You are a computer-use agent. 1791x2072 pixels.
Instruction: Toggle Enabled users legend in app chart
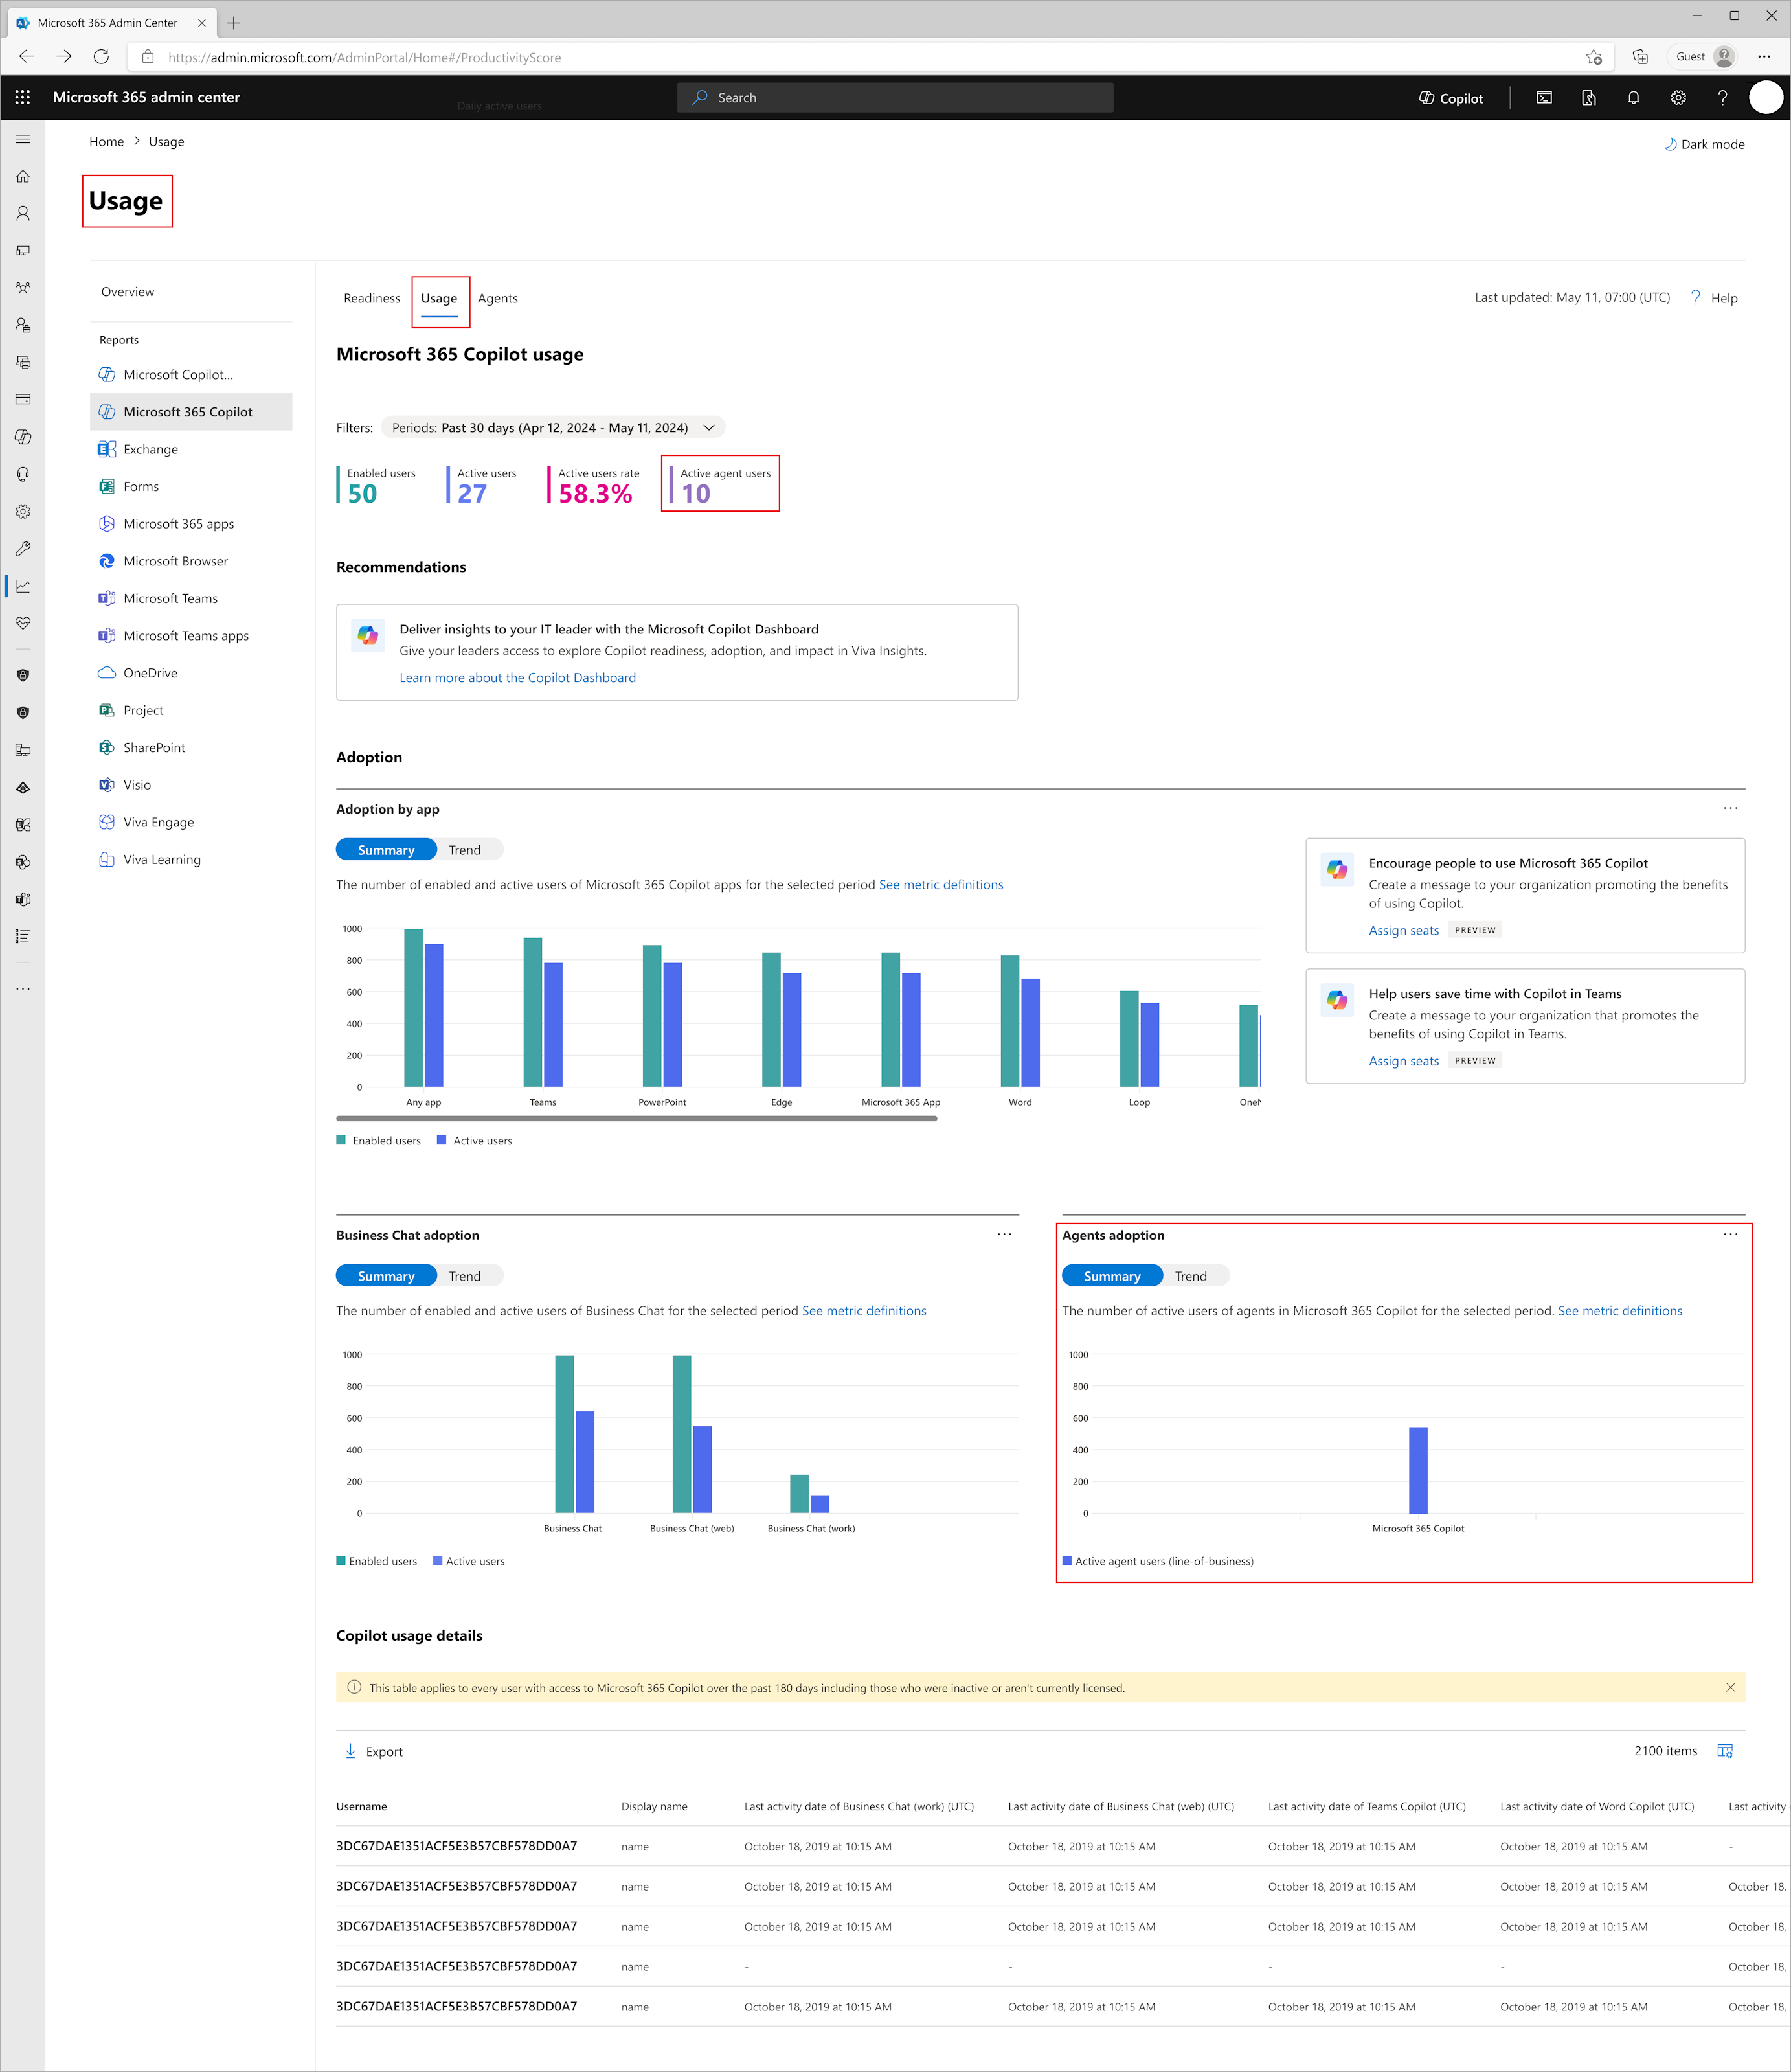tap(377, 1141)
